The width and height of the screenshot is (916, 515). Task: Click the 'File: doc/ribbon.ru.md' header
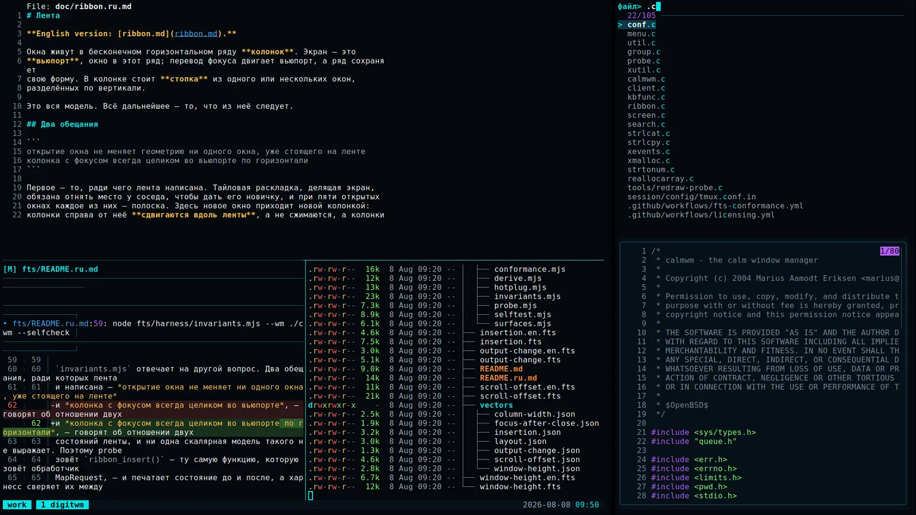(79, 7)
